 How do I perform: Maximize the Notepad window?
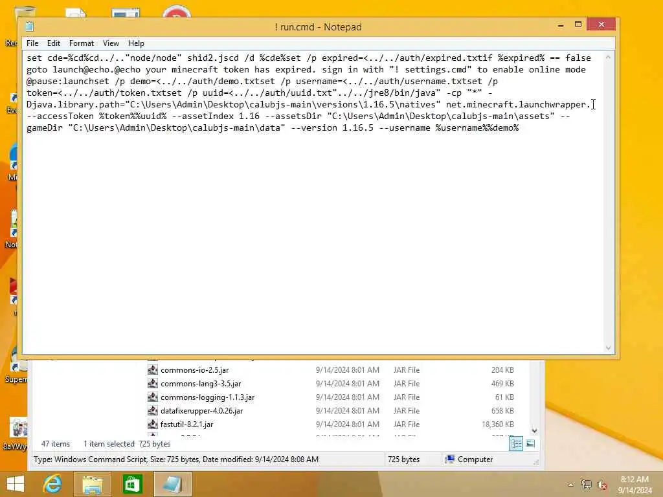click(x=578, y=25)
